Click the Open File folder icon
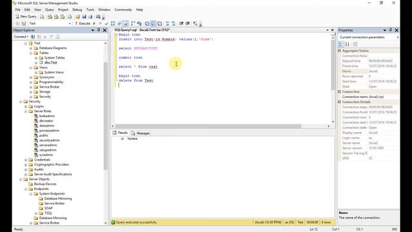 pos(78,17)
